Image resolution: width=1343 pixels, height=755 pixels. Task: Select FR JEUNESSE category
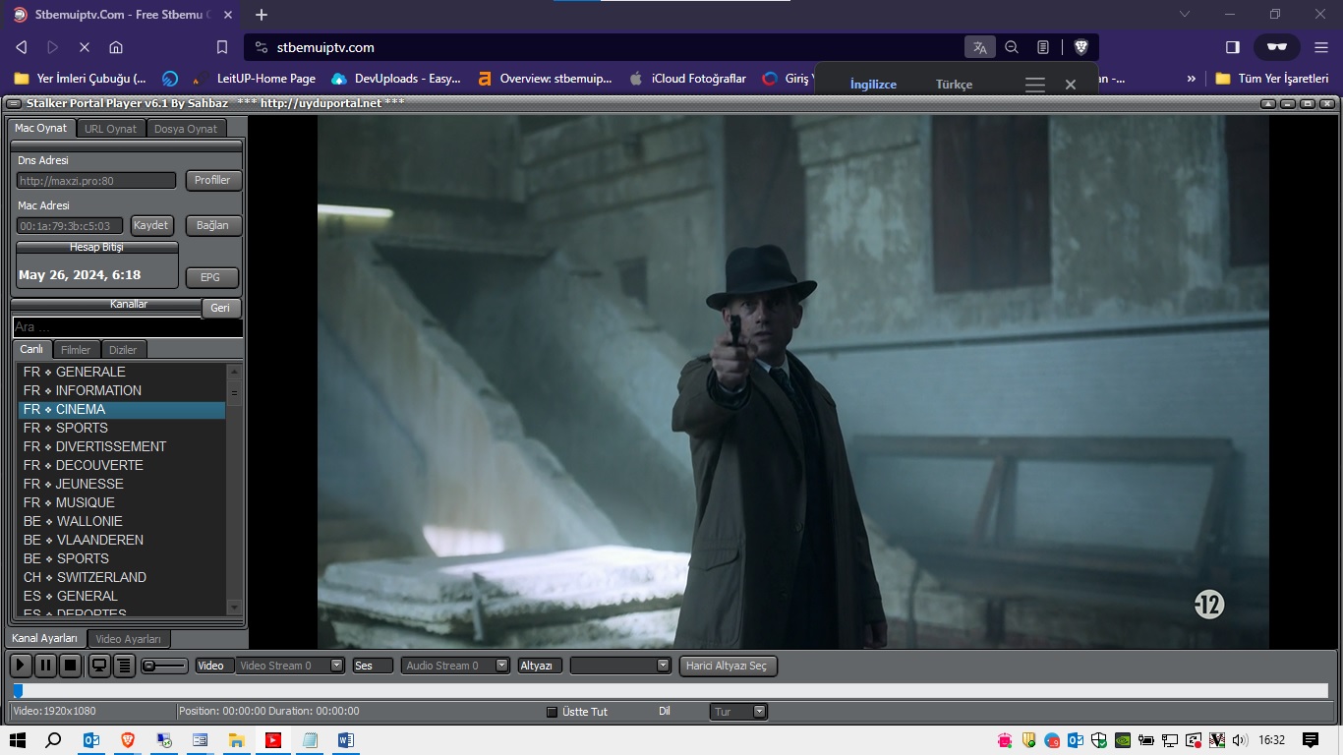122,484
